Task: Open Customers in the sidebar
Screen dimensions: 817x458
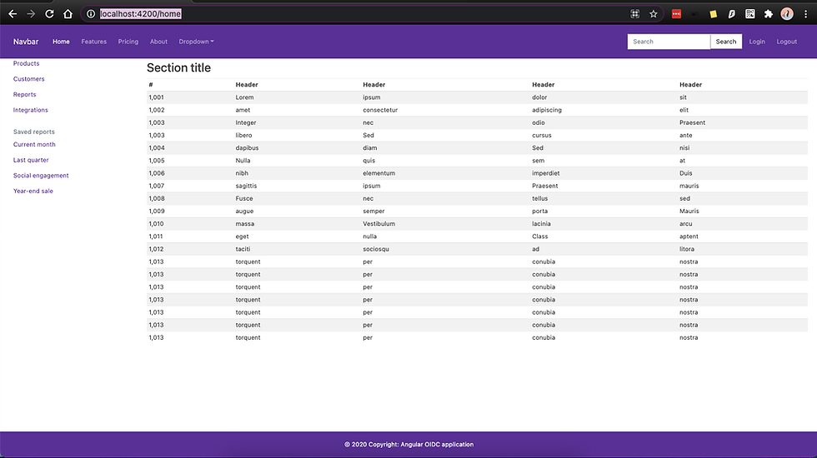Action: coord(28,79)
